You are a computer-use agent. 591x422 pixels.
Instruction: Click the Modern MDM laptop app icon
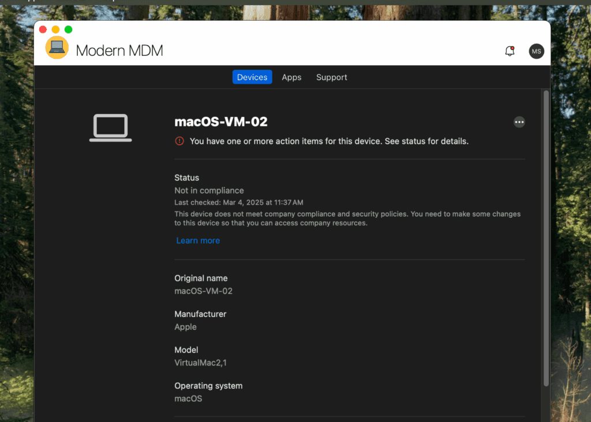(x=56, y=47)
